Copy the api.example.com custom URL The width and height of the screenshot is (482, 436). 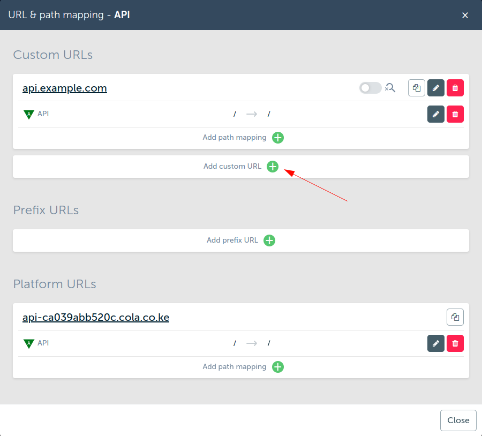(x=417, y=88)
